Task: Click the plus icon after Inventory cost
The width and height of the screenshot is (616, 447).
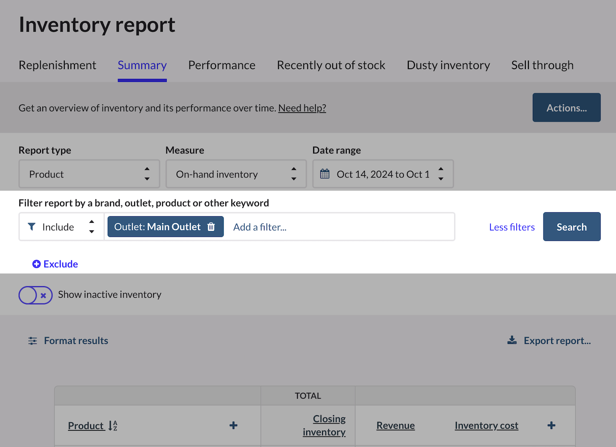Action: click(x=551, y=425)
